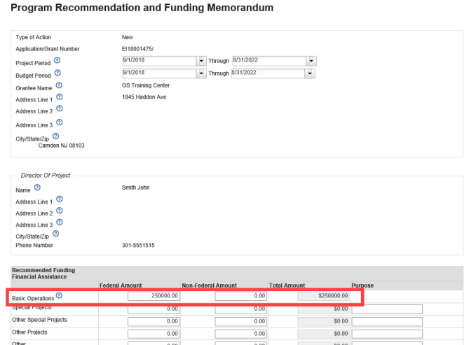The height and width of the screenshot is (345, 469).
Task: Open Director's Address Line 2 help icon
Action: [x=60, y=211]
